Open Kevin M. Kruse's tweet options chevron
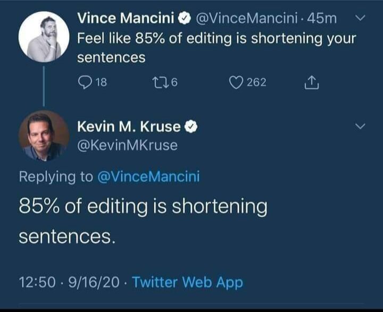 (360, 127)
